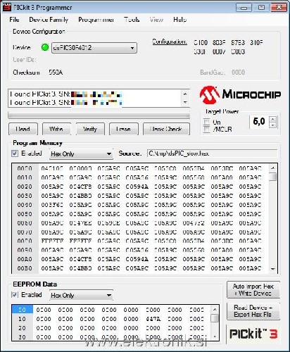
Task: Maximize the PICkit 3 Programmer window
Action: pyautogui.click(x=261, y=8)
